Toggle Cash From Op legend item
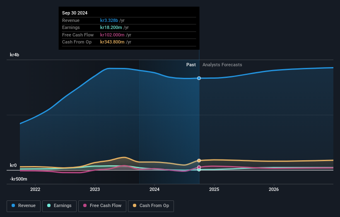340x217 pixels. click(x=151, y=206)
